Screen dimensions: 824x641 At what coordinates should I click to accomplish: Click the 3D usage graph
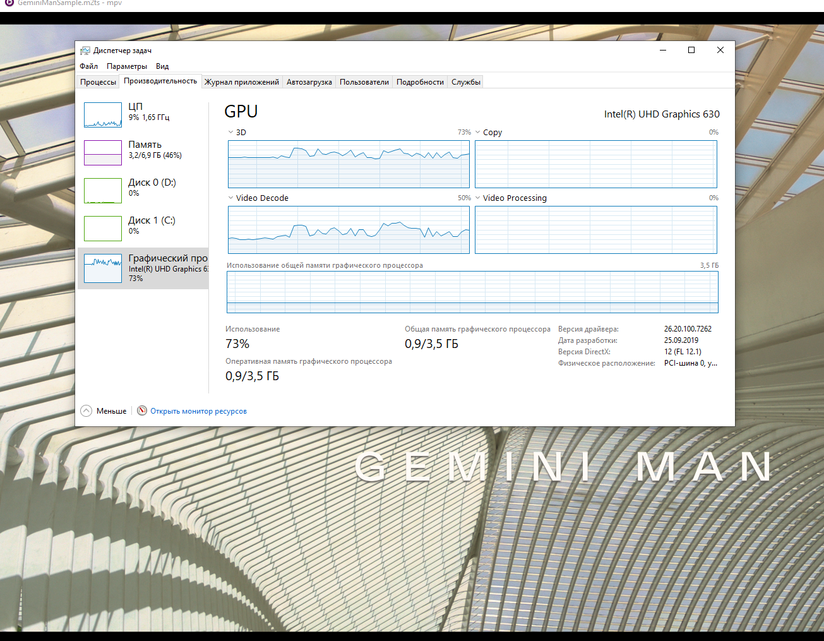[x=349, y=164]
